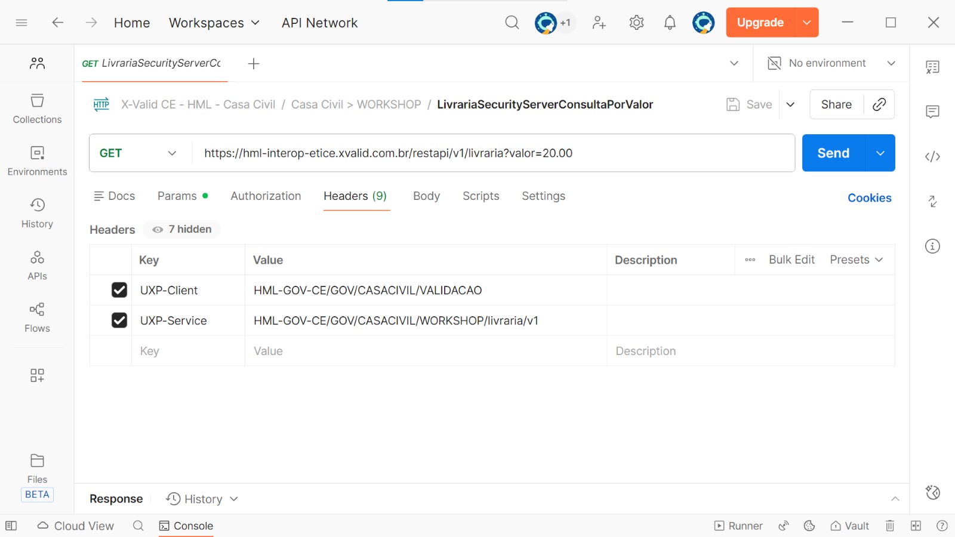Open the Vault from status bar
The height and width of the screenshot is (537, 955).
[850, 526]
